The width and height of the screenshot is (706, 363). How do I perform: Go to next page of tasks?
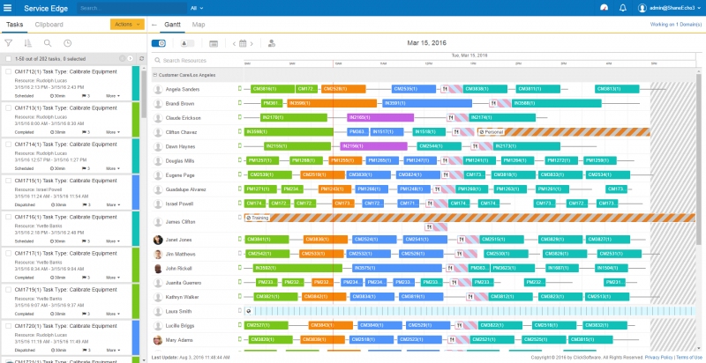130,59
